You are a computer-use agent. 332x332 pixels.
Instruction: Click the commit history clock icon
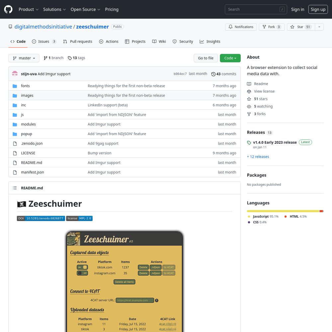coord(213,74)
